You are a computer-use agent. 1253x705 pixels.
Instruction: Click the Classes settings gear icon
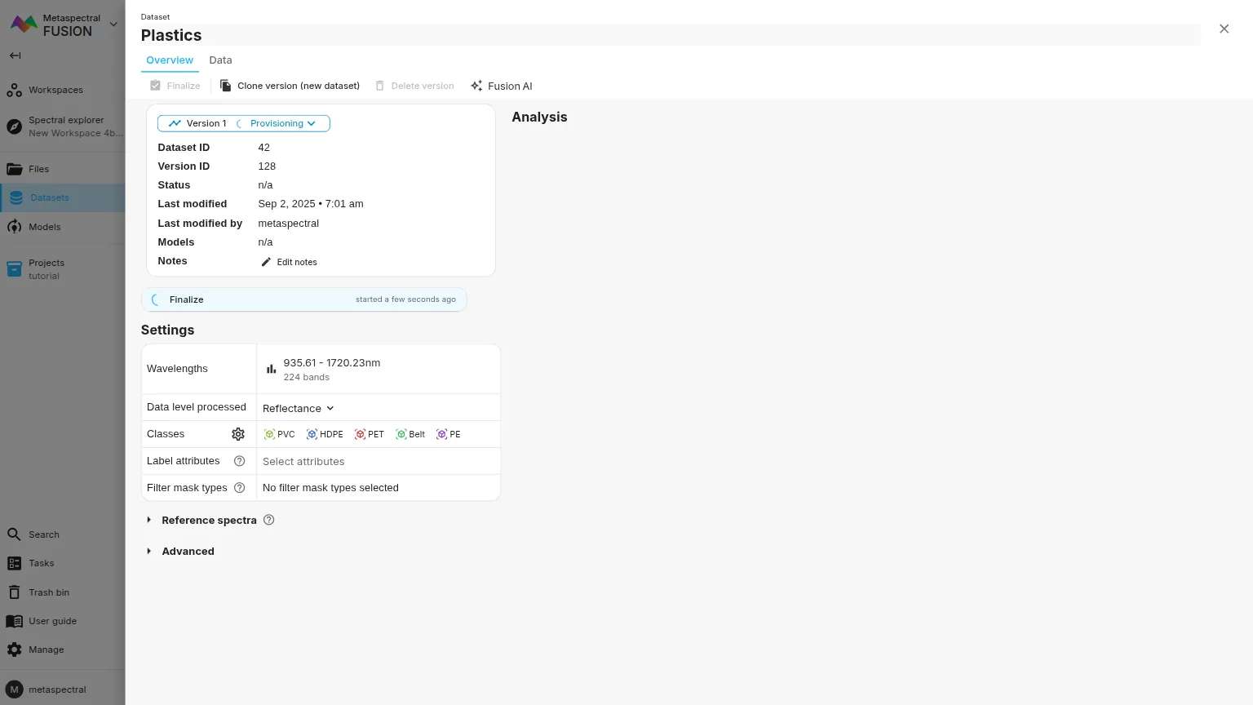click(x=238, y=434)
